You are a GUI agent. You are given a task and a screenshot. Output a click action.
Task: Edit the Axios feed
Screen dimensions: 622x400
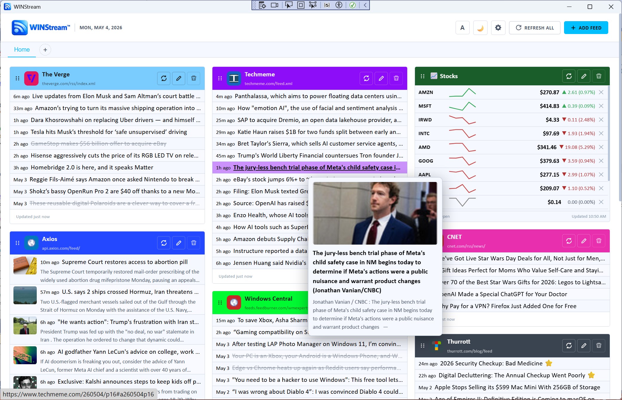(x=179, y=243)
